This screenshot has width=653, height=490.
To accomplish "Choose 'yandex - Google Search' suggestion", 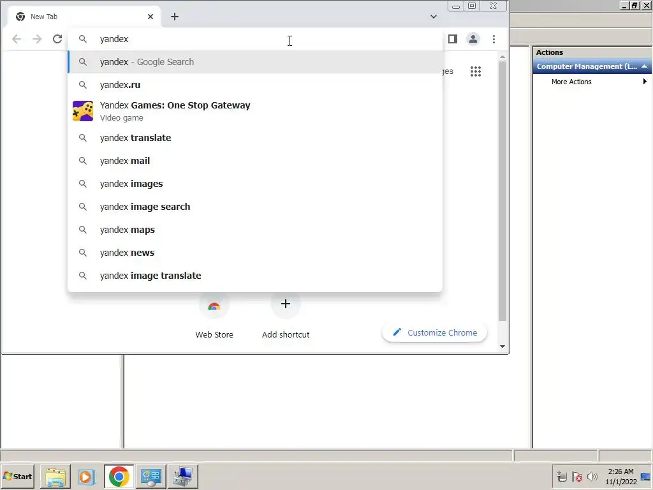I will (x=255, y=62).
